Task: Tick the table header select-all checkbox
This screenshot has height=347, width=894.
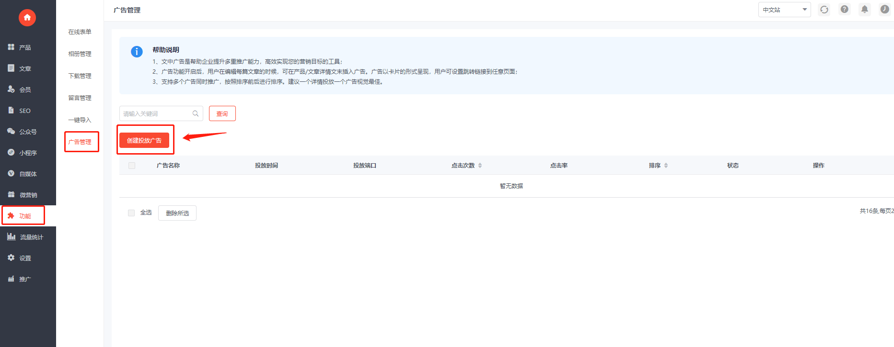Action: point(132,166)
